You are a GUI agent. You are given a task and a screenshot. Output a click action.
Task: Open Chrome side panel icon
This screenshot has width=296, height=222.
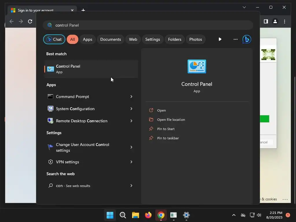point(266,21)
